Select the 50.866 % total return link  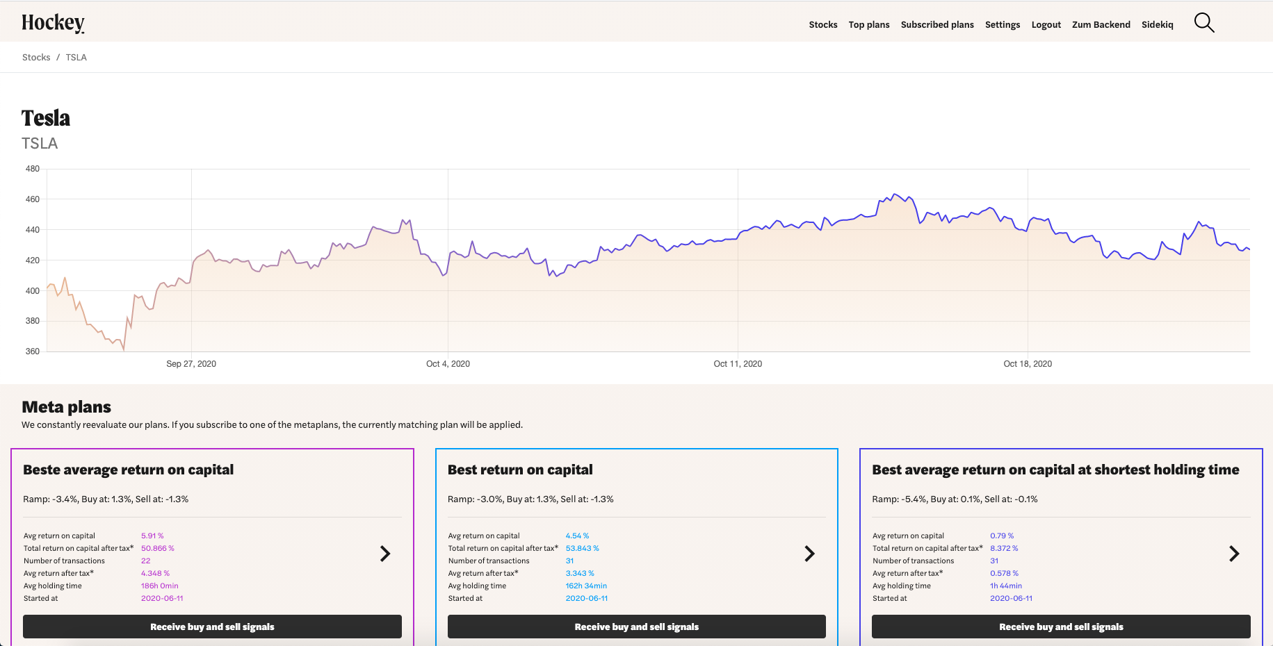pyautogui.click(x=158, y=548)
